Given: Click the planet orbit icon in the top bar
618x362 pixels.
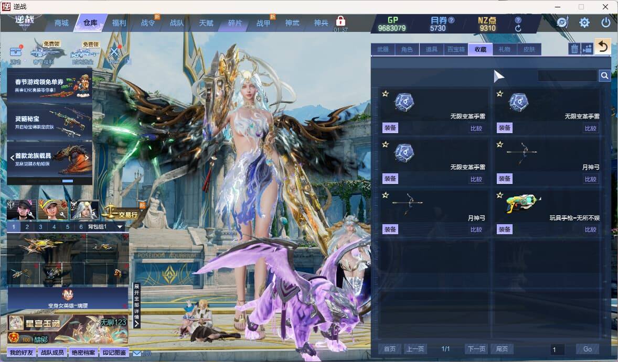Looking at the screenshot, I should click(x=562, y=23).
